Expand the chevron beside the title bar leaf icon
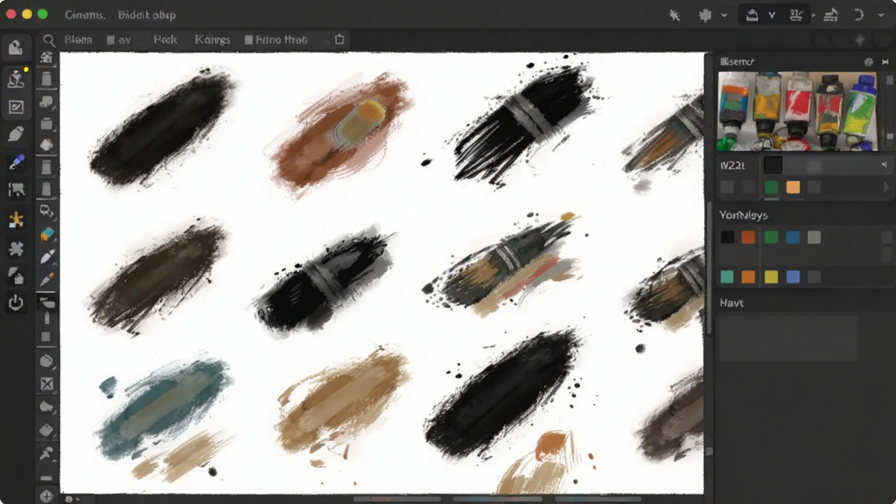Viewport: 896px width, 504px height. [x=724, y=16]
